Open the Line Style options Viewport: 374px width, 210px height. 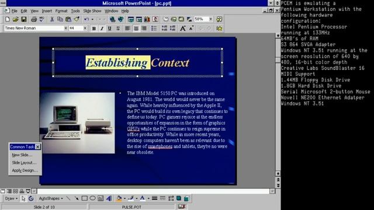[154, 198]
